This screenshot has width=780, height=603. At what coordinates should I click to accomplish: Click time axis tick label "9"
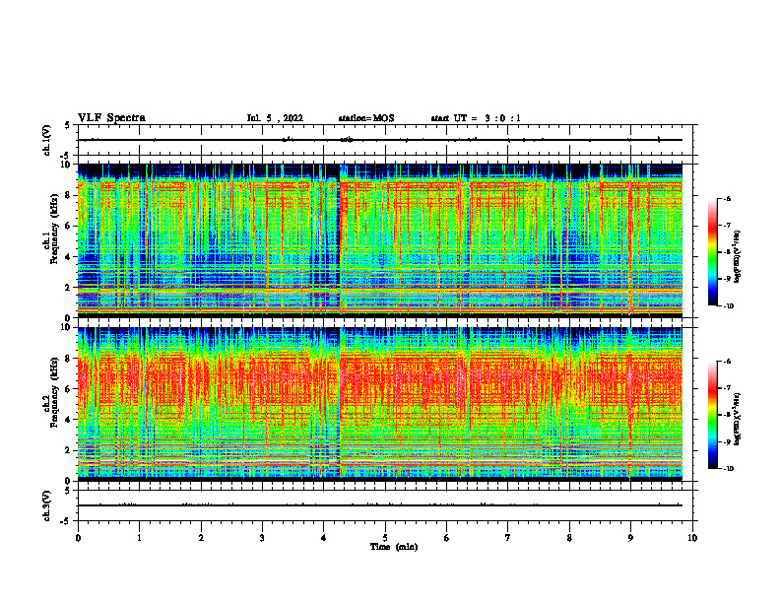click(x=630, y=538)
